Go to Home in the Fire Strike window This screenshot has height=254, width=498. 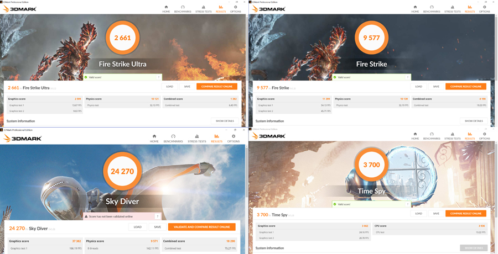[x=415, y=9]
